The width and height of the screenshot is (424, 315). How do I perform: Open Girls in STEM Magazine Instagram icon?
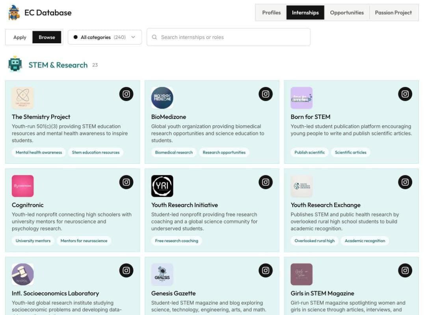point(405,271)
